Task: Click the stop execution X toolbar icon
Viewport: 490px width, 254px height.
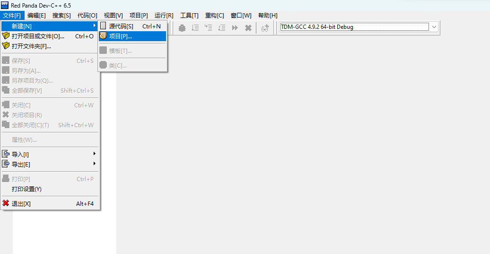Action: pos(248,28)
